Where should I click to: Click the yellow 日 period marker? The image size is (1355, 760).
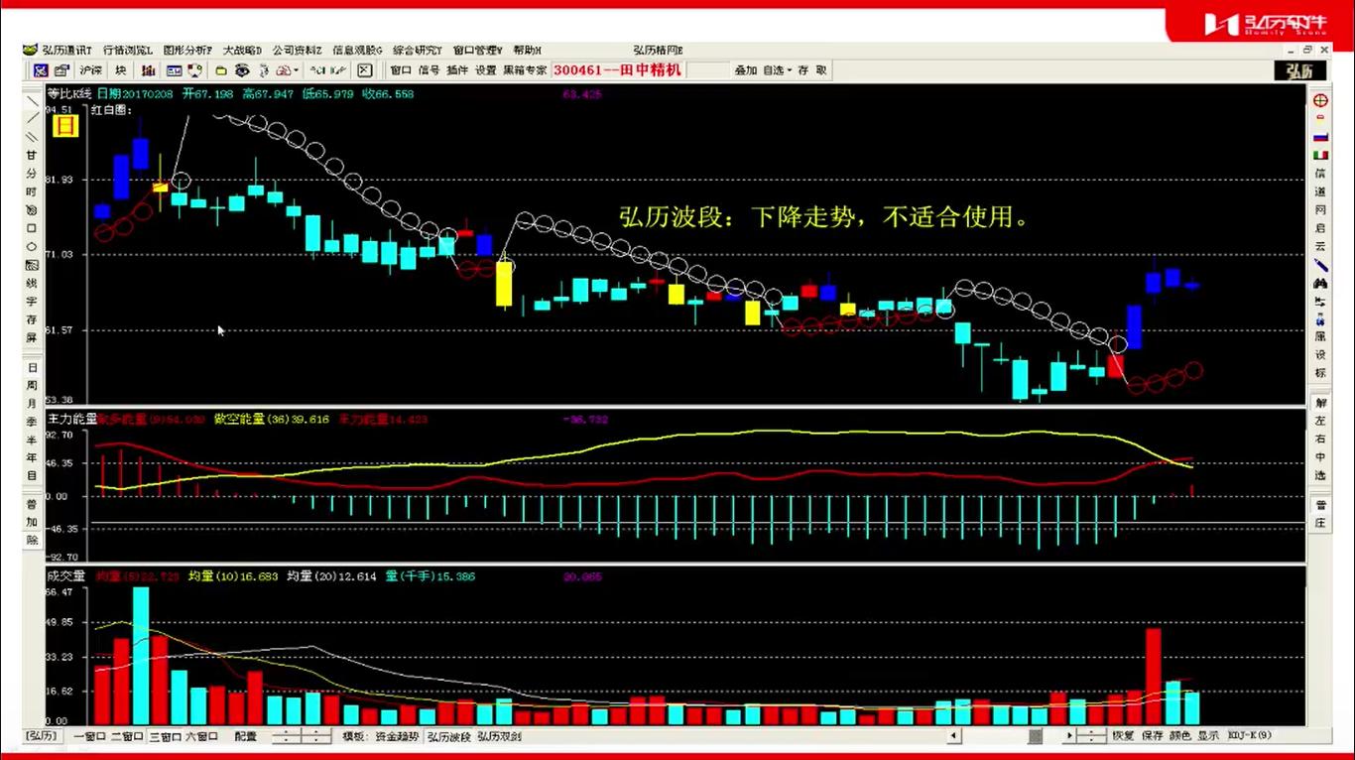pos(65,125)
